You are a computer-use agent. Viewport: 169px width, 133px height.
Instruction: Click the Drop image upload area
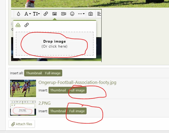pos(55,44)
